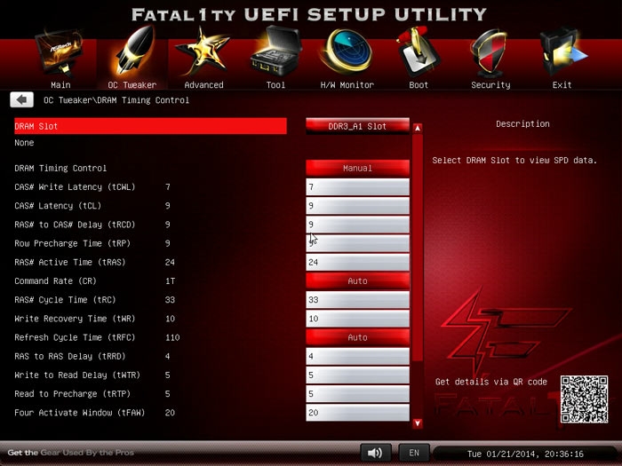The height and width of the screenshot is (466, 622).
Task: Select the CAS# Write Latency (tCWL) label
Action: point(75,186)
